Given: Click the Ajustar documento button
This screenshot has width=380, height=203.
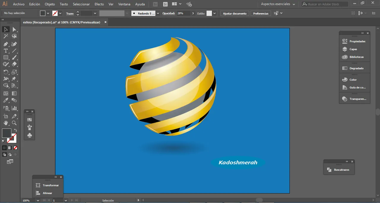Looking at the screenshot, I should click(x=235, y=13).
